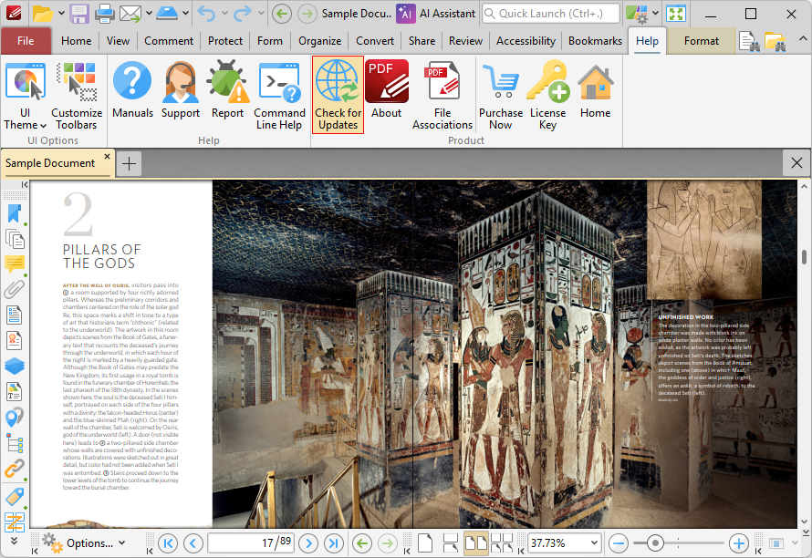The height and width of the screenshot is (558, 812).
Task: Navigate to previous view green arrow in status bar
Action: (x=362, y=543)
